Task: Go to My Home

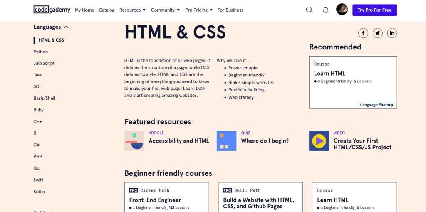Action: pos(84,10)
